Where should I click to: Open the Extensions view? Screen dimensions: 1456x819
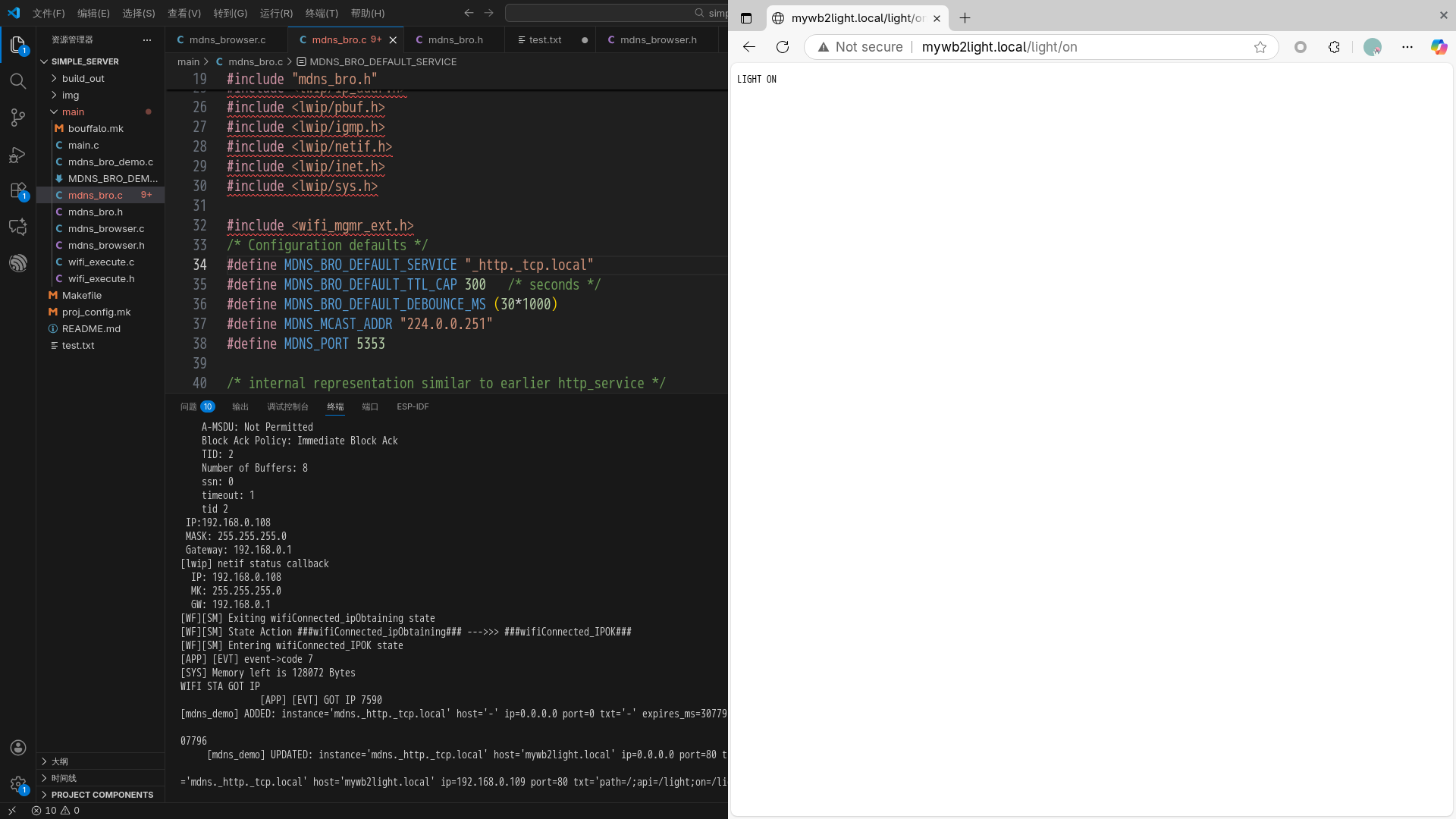pyautogui.click(x=18, y=190)
